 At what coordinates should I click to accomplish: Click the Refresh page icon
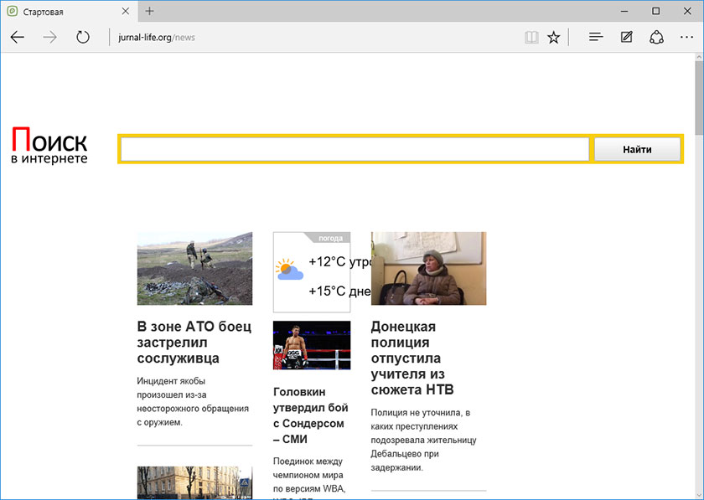coord(82,37)
